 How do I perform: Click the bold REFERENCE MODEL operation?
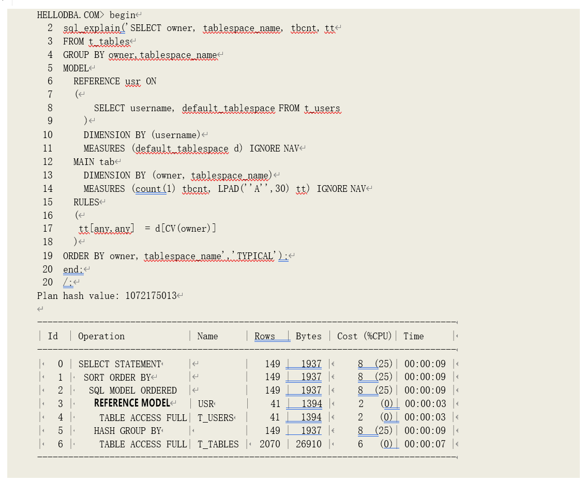[132, 403]
